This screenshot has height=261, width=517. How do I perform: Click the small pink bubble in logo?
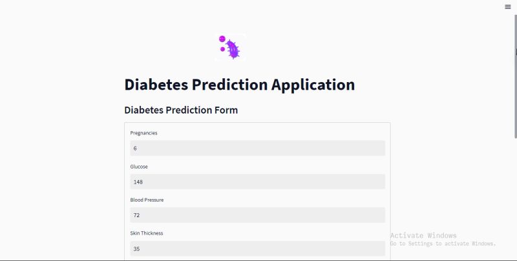222,49
